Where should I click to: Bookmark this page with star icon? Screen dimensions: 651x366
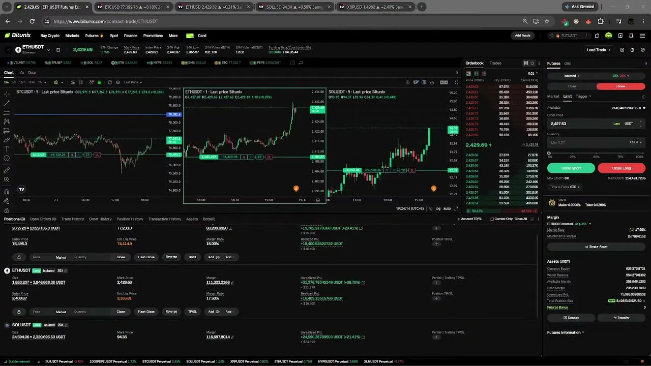(547, 21)
